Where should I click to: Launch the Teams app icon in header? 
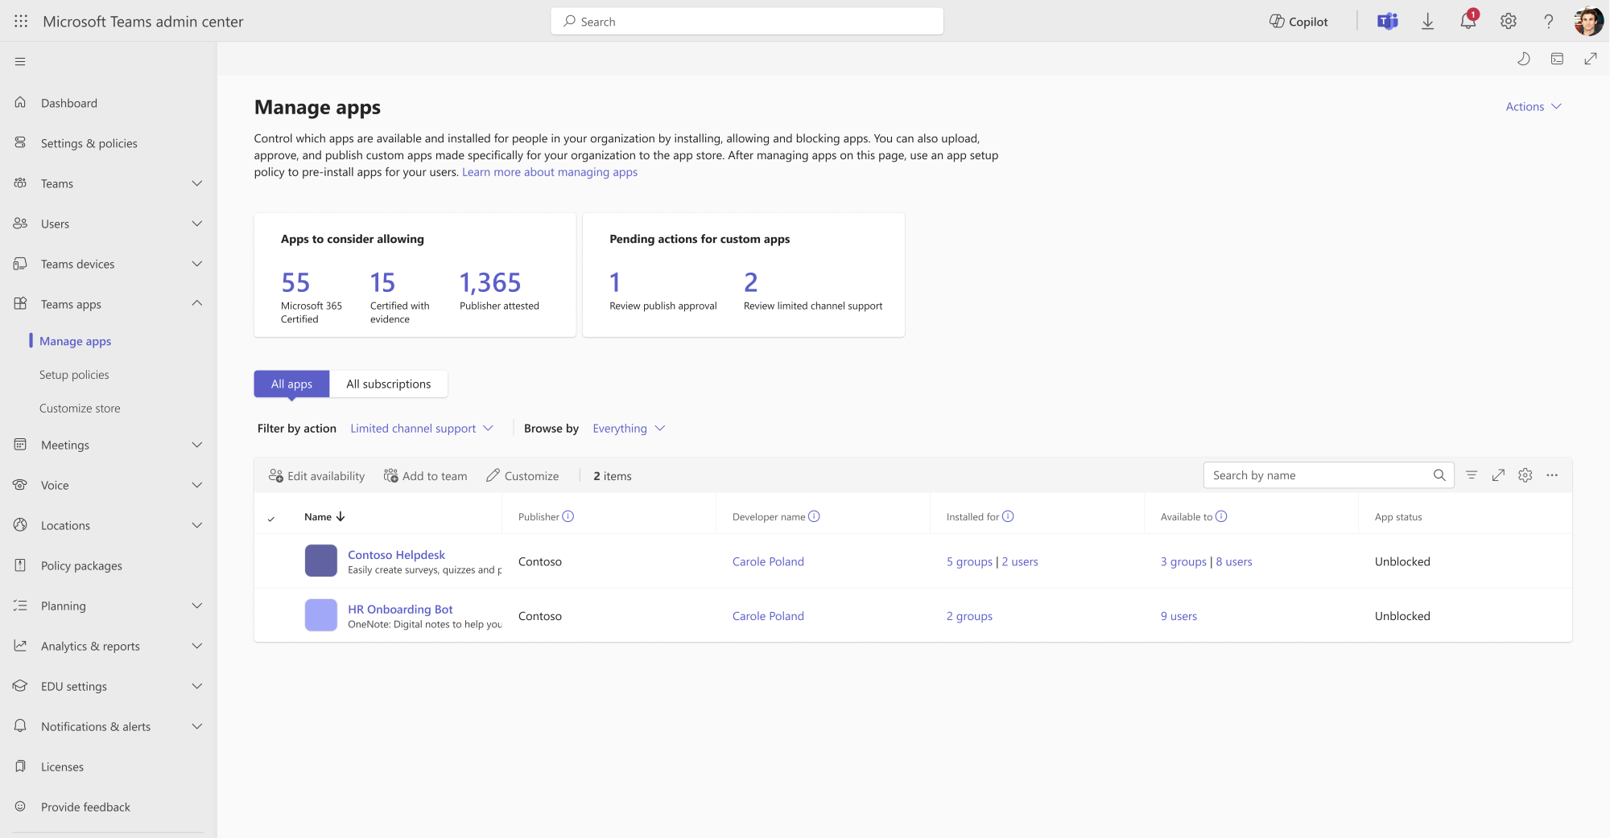[x=1387, y=22]
